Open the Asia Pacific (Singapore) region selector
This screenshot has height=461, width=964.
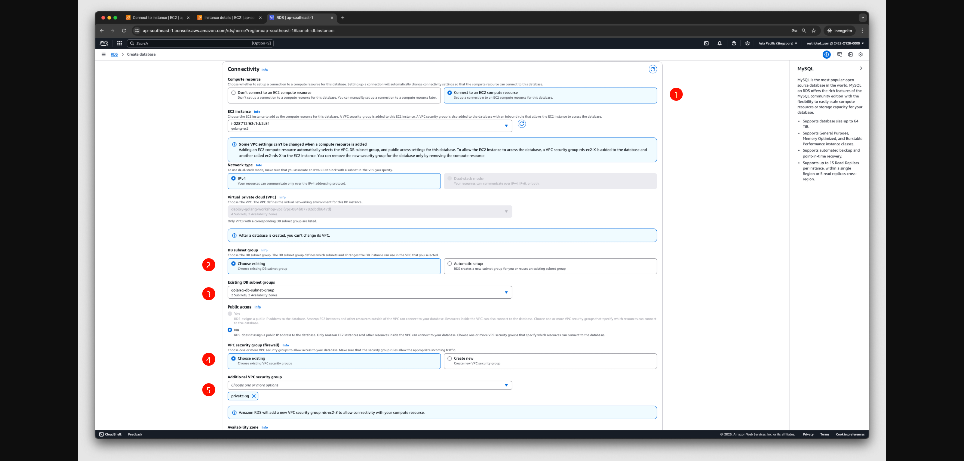coord(778,43)
